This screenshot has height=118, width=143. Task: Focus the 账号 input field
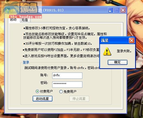pos(67,76)
